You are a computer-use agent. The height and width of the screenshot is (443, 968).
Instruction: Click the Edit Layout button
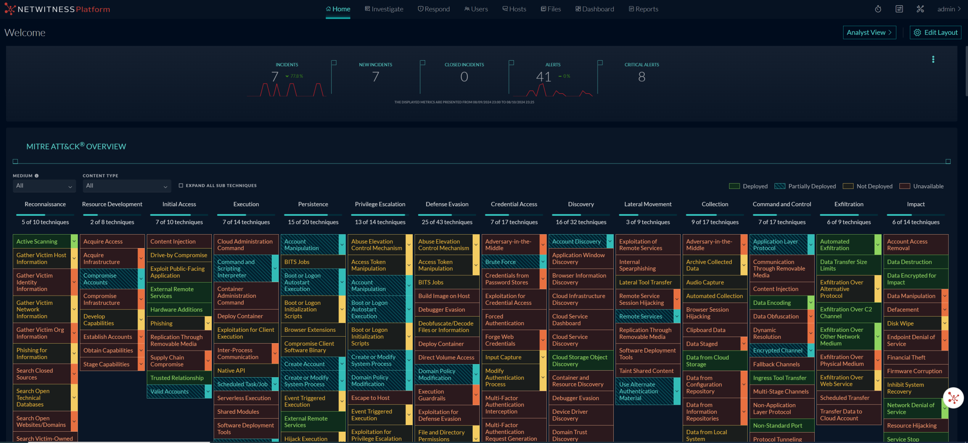(936, 33)
